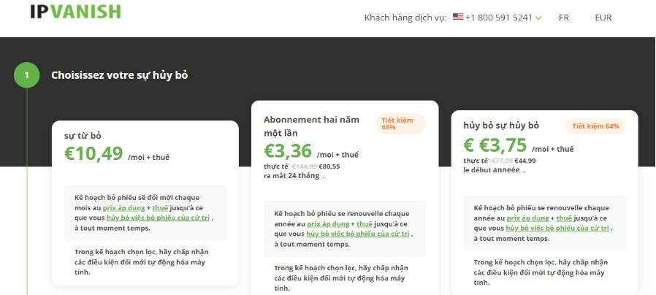The height and width of the screenshot is (295, 656).
Task: Open 'prix áp dụng' link in monthly plan
Action: (x=124, y=208)
